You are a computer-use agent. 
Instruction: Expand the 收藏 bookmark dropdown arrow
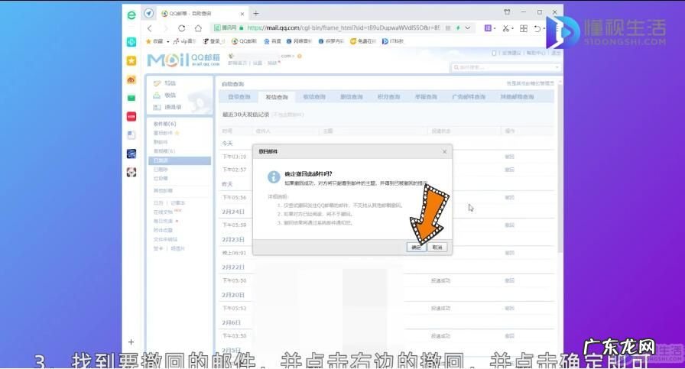click(167, 41)
